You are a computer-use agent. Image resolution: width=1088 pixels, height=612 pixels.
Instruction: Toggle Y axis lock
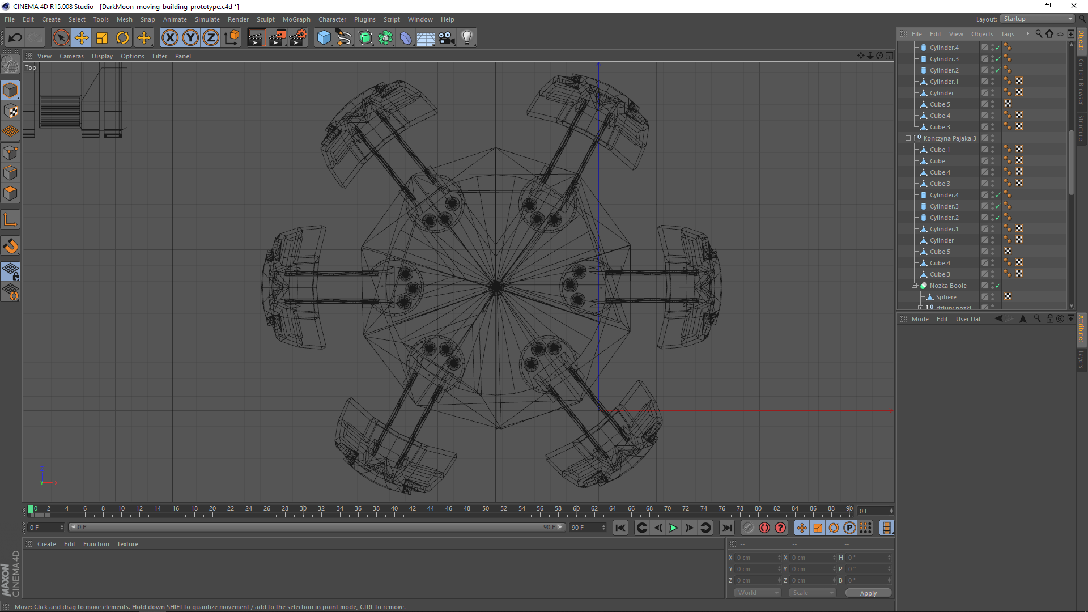tap(190, 38)
